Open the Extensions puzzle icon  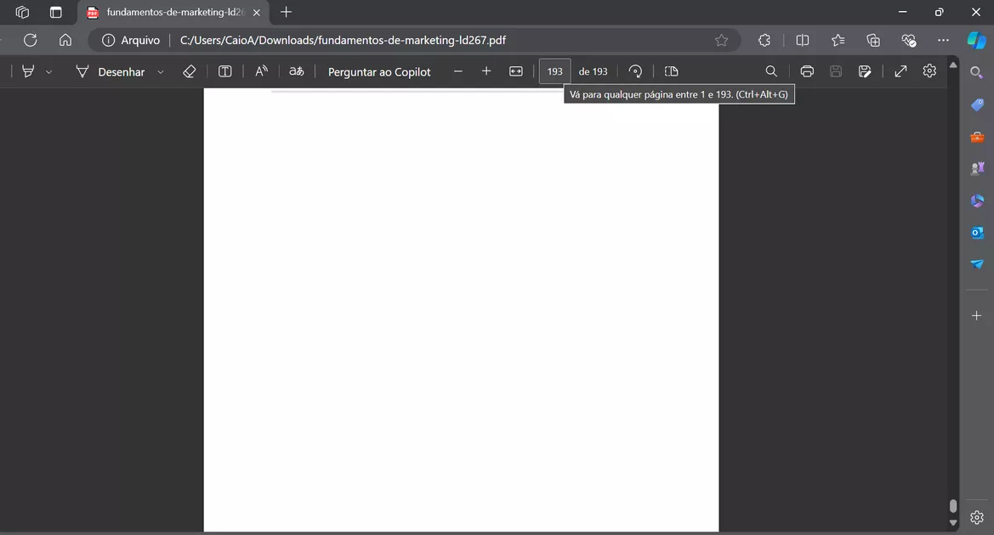(764, 40)
